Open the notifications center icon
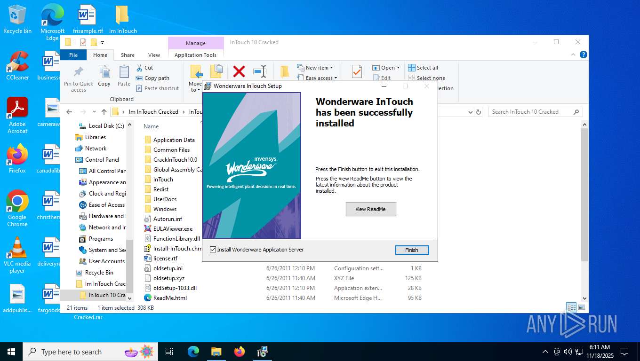 [x=624, y=352]
